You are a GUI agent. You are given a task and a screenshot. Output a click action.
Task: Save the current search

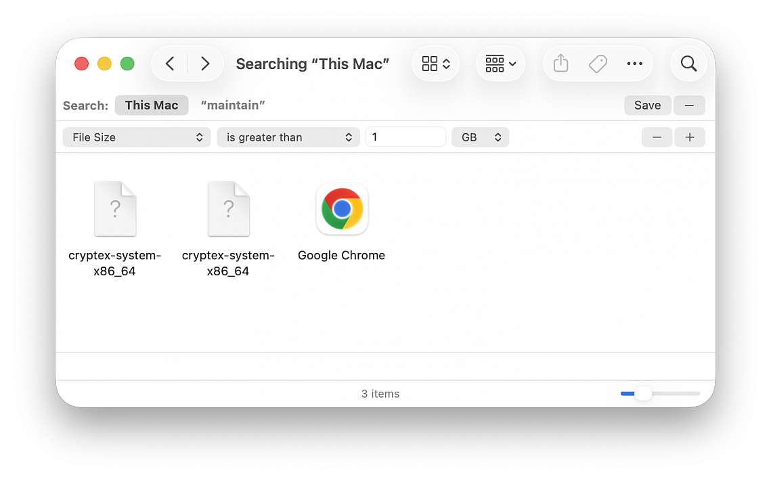coord(647,105)
